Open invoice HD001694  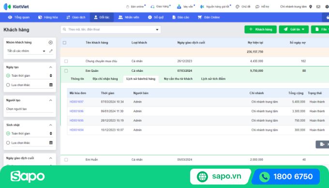point(76,130)
